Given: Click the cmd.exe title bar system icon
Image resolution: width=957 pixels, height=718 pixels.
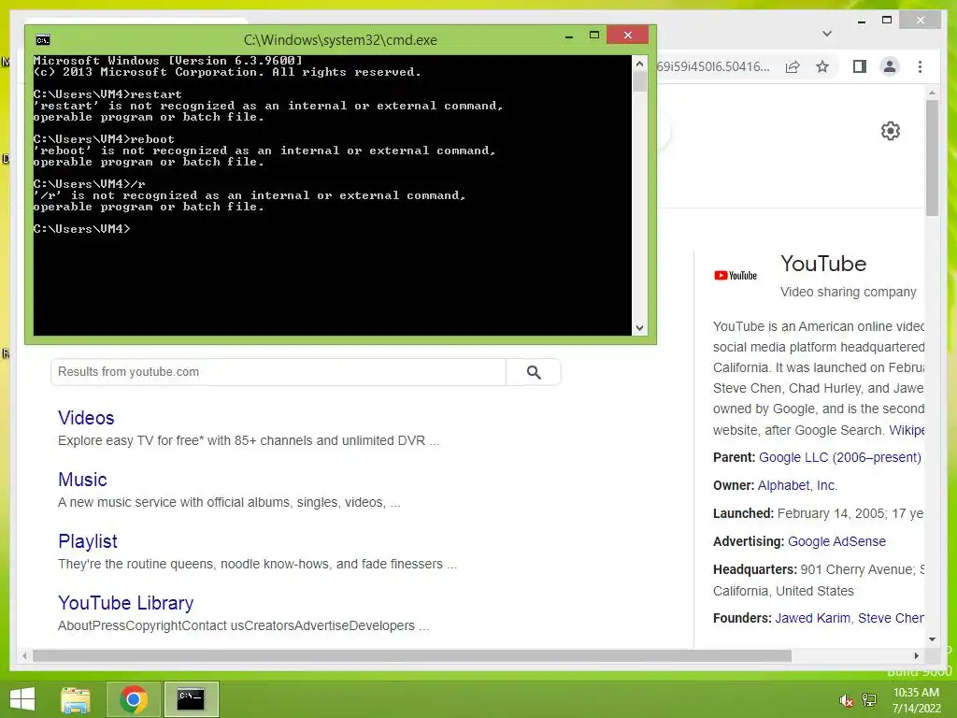Looking at the screenshot, I should click(x=43, y=40).
